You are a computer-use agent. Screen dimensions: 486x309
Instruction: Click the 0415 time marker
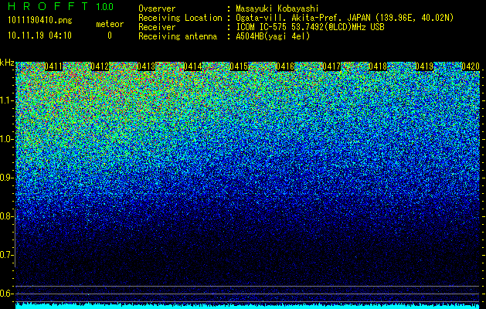coord(239,66)
